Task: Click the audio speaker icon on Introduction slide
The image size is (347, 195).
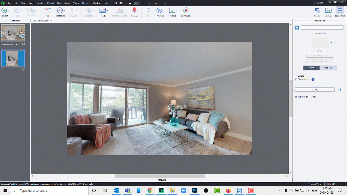Action: point(17,44)
